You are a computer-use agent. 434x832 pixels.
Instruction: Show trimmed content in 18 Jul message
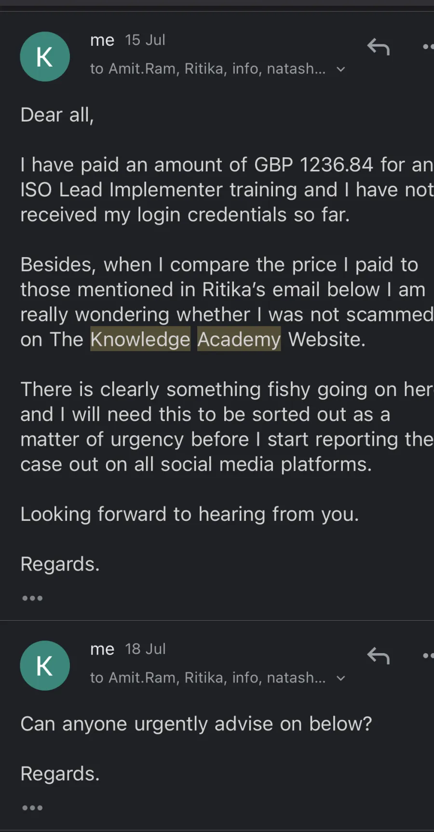coord(32,808)
